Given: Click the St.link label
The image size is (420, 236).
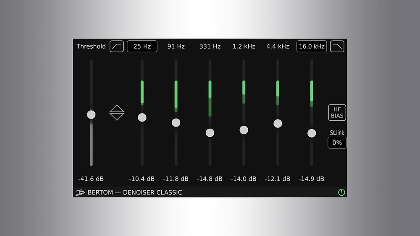Looking at the screenshot, I should (x=337, y=133).
